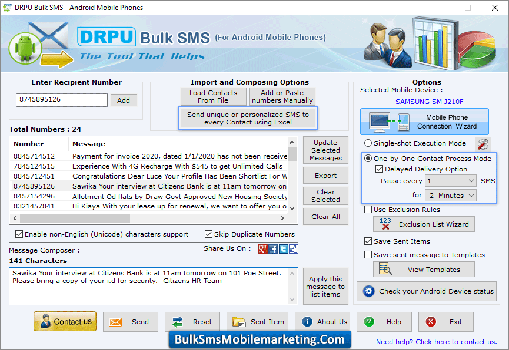The height and width of the screenshot is (350, 509).
Task: Click the About Us info icon
Action: click(307, 321)
